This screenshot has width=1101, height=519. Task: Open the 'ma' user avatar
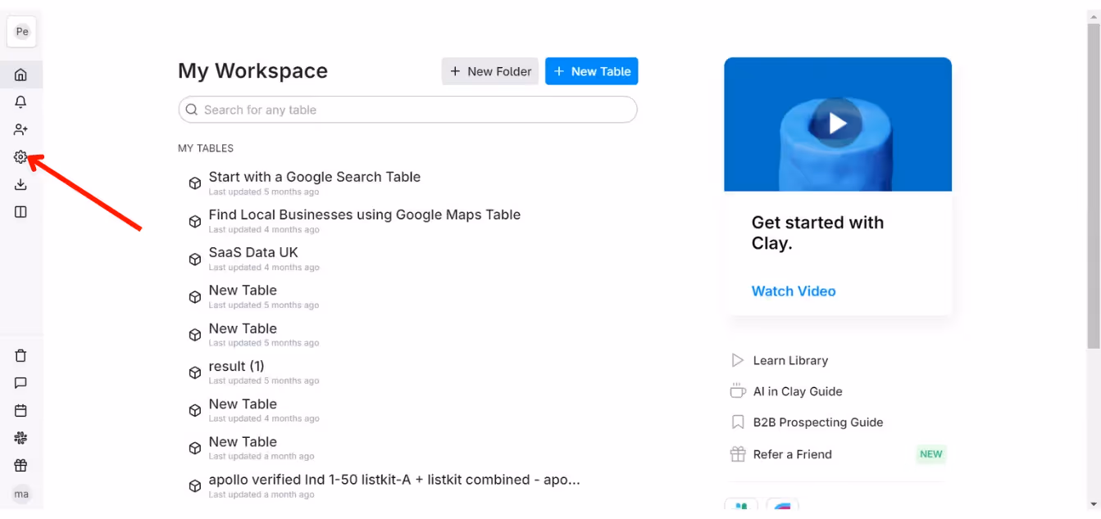click(x=21, y=494)
